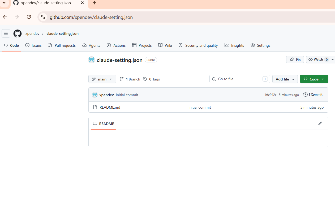Open the Agents tab
This screenshot has width=335, height=200.
[x=91, y=45]
